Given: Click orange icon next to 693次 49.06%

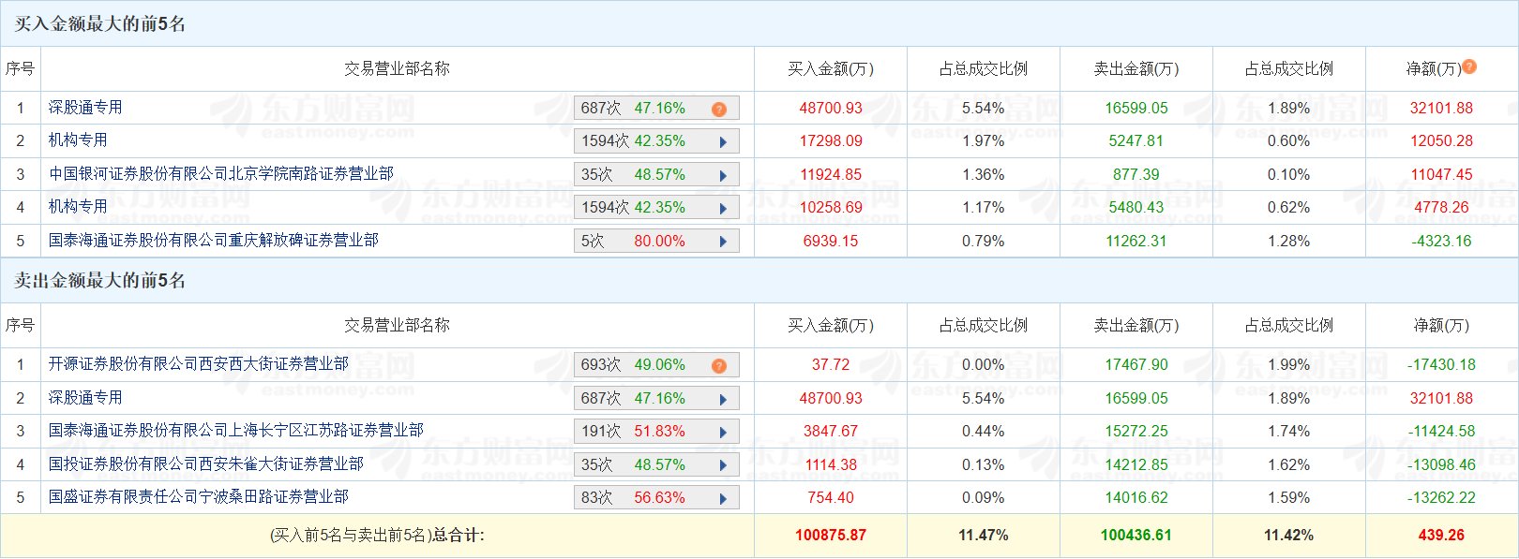Looking at the screenshot, I should pyautogui.click(x=719, y=366).
